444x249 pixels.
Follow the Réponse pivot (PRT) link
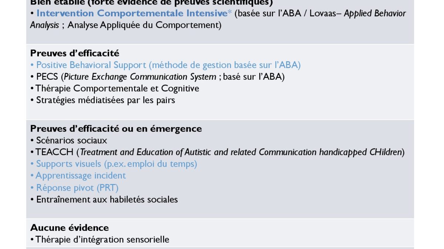(x=77, y=188)
